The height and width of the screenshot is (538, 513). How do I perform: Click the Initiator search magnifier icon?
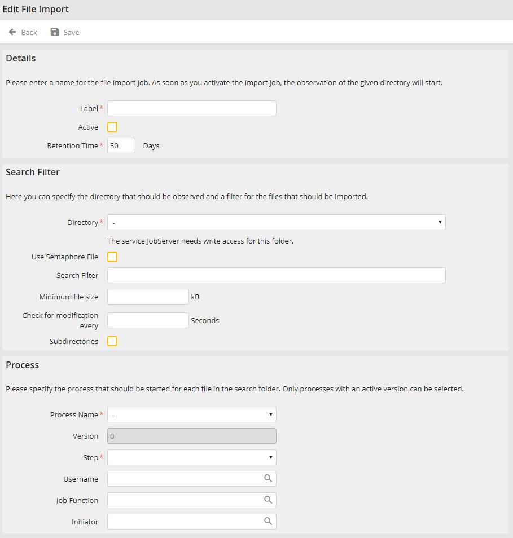tap(268, 521)
